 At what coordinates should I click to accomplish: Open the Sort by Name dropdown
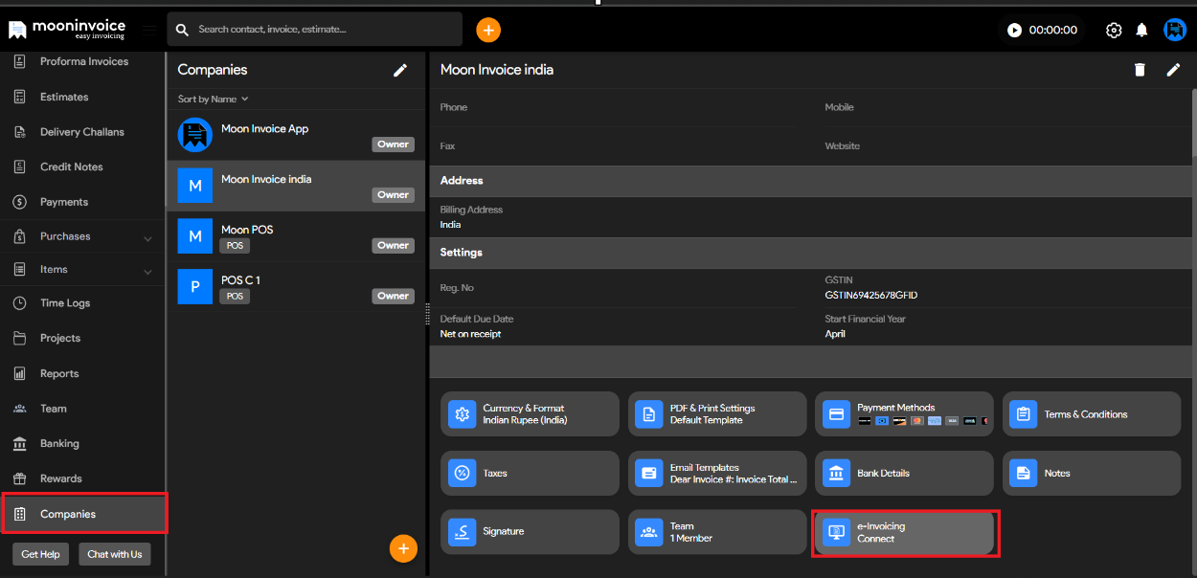(213, 99)
